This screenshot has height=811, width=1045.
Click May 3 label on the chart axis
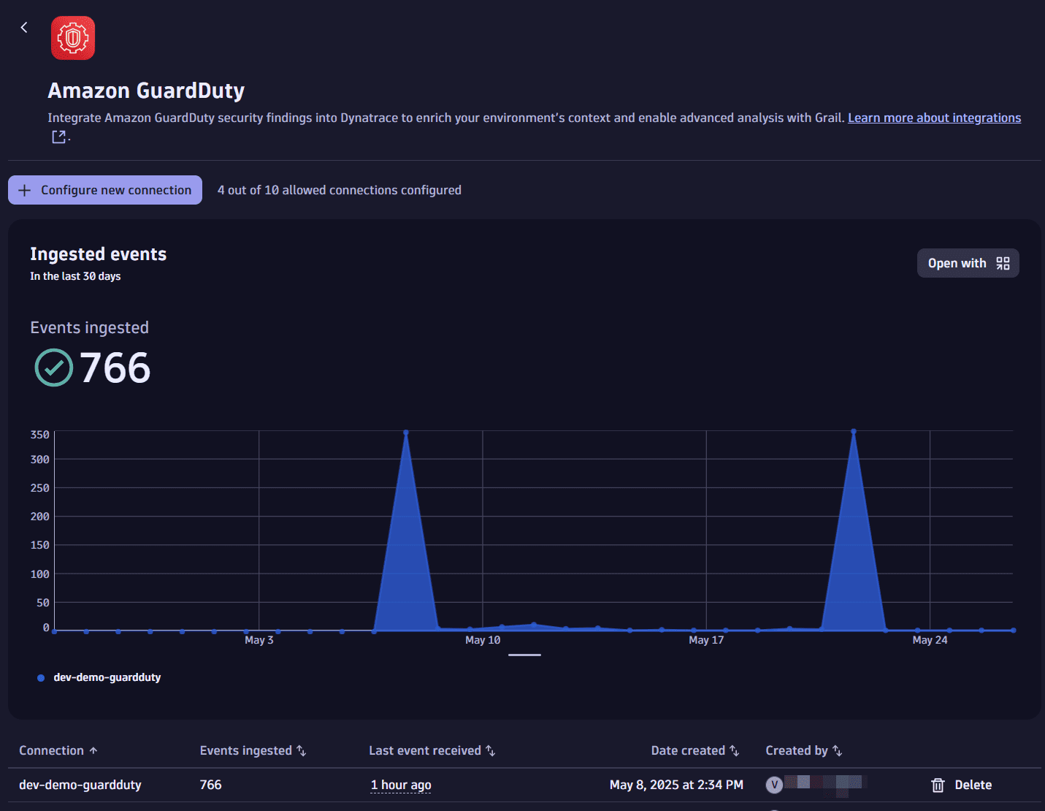(x=259, y=640)
